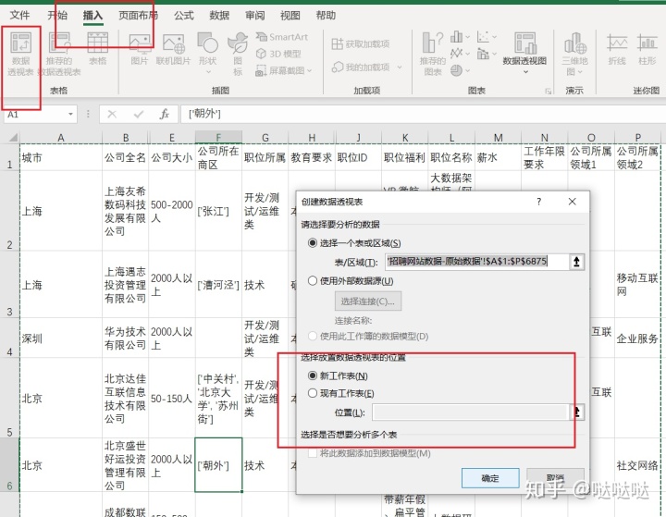Select 'Use an external data source' (使用外部数据源) radio
The height and width of the screenshot is (517, 666).
click(313, 281)
